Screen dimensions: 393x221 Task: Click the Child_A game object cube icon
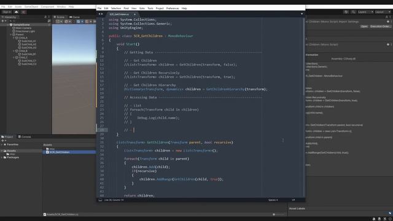coord(17,38)
